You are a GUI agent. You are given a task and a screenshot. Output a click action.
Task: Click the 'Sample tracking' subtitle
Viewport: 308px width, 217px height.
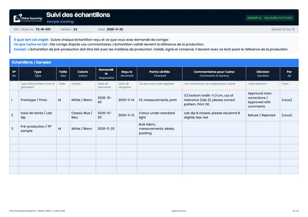tap(60, 22)
